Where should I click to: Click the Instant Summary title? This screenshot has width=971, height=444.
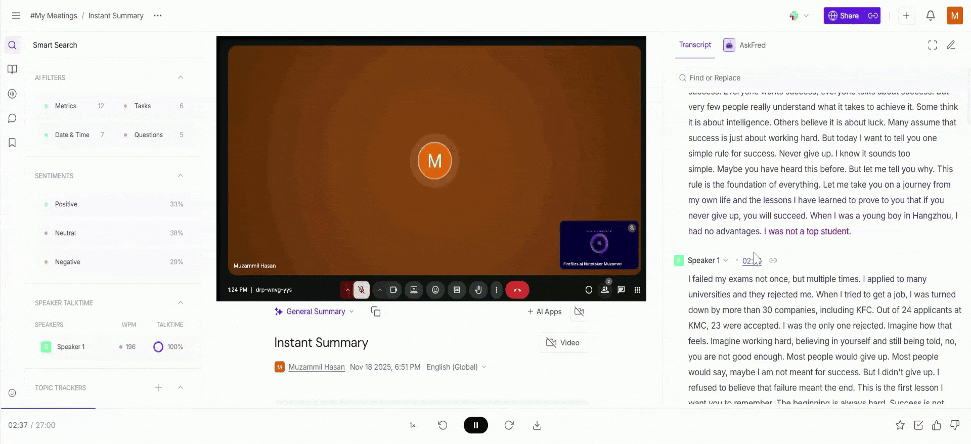pyautogui.click(x=321, y=343)
